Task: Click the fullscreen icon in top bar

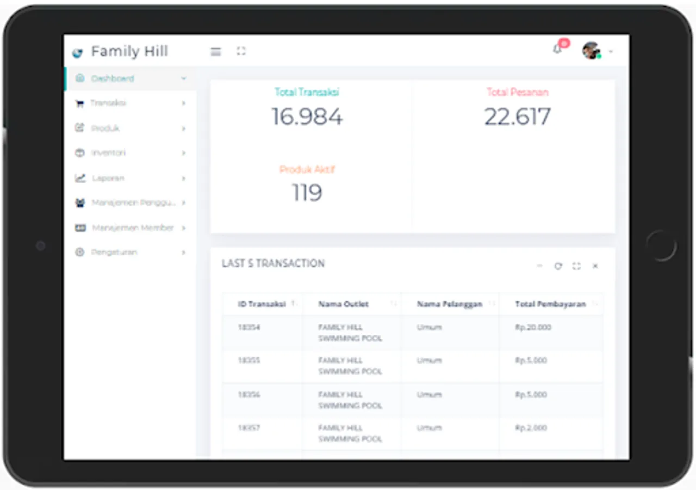Action: click(241, 51)
